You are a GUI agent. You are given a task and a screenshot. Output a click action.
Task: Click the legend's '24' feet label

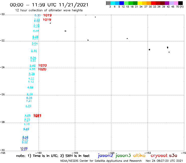(141, 7)
